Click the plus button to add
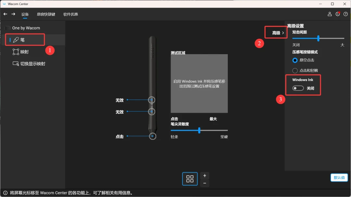 [x=205, y=176]
